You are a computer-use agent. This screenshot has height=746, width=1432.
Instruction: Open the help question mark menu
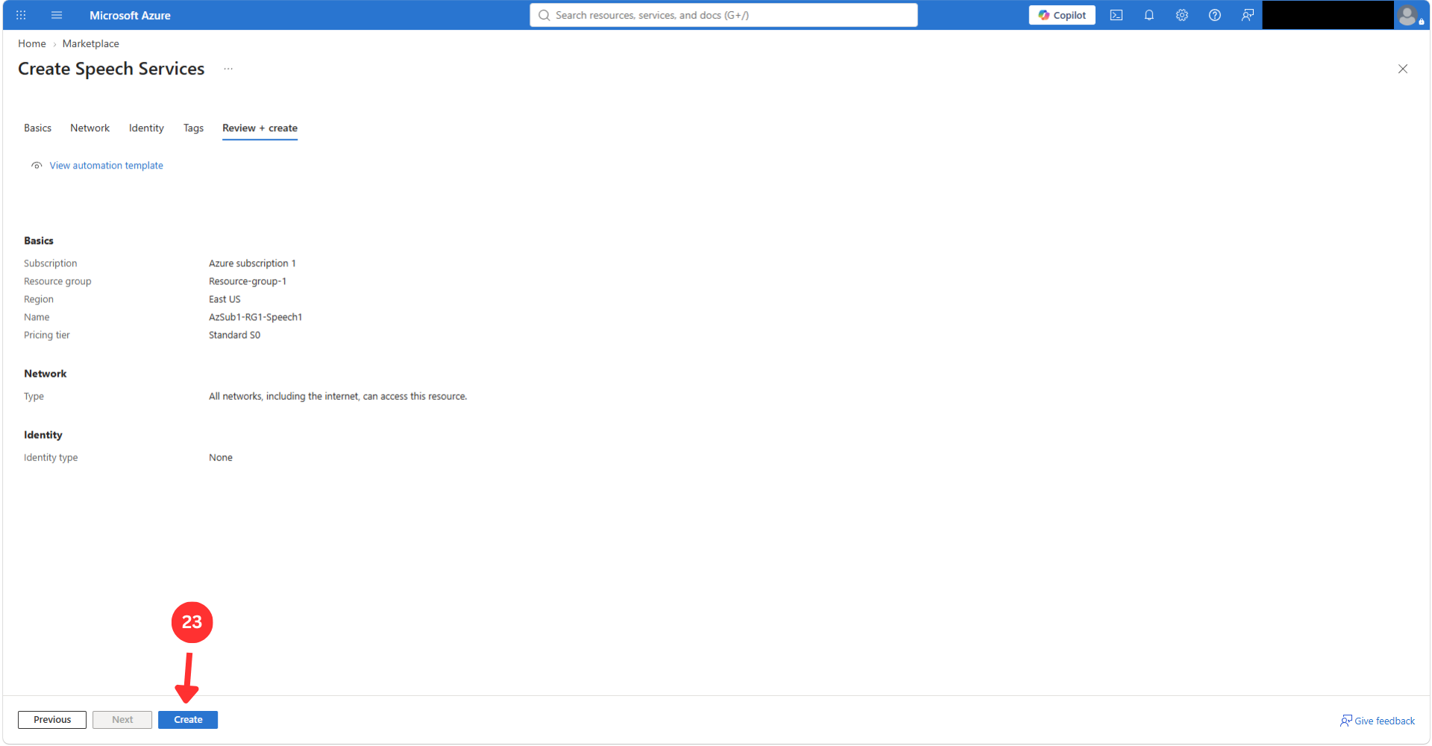(1215, 15)
